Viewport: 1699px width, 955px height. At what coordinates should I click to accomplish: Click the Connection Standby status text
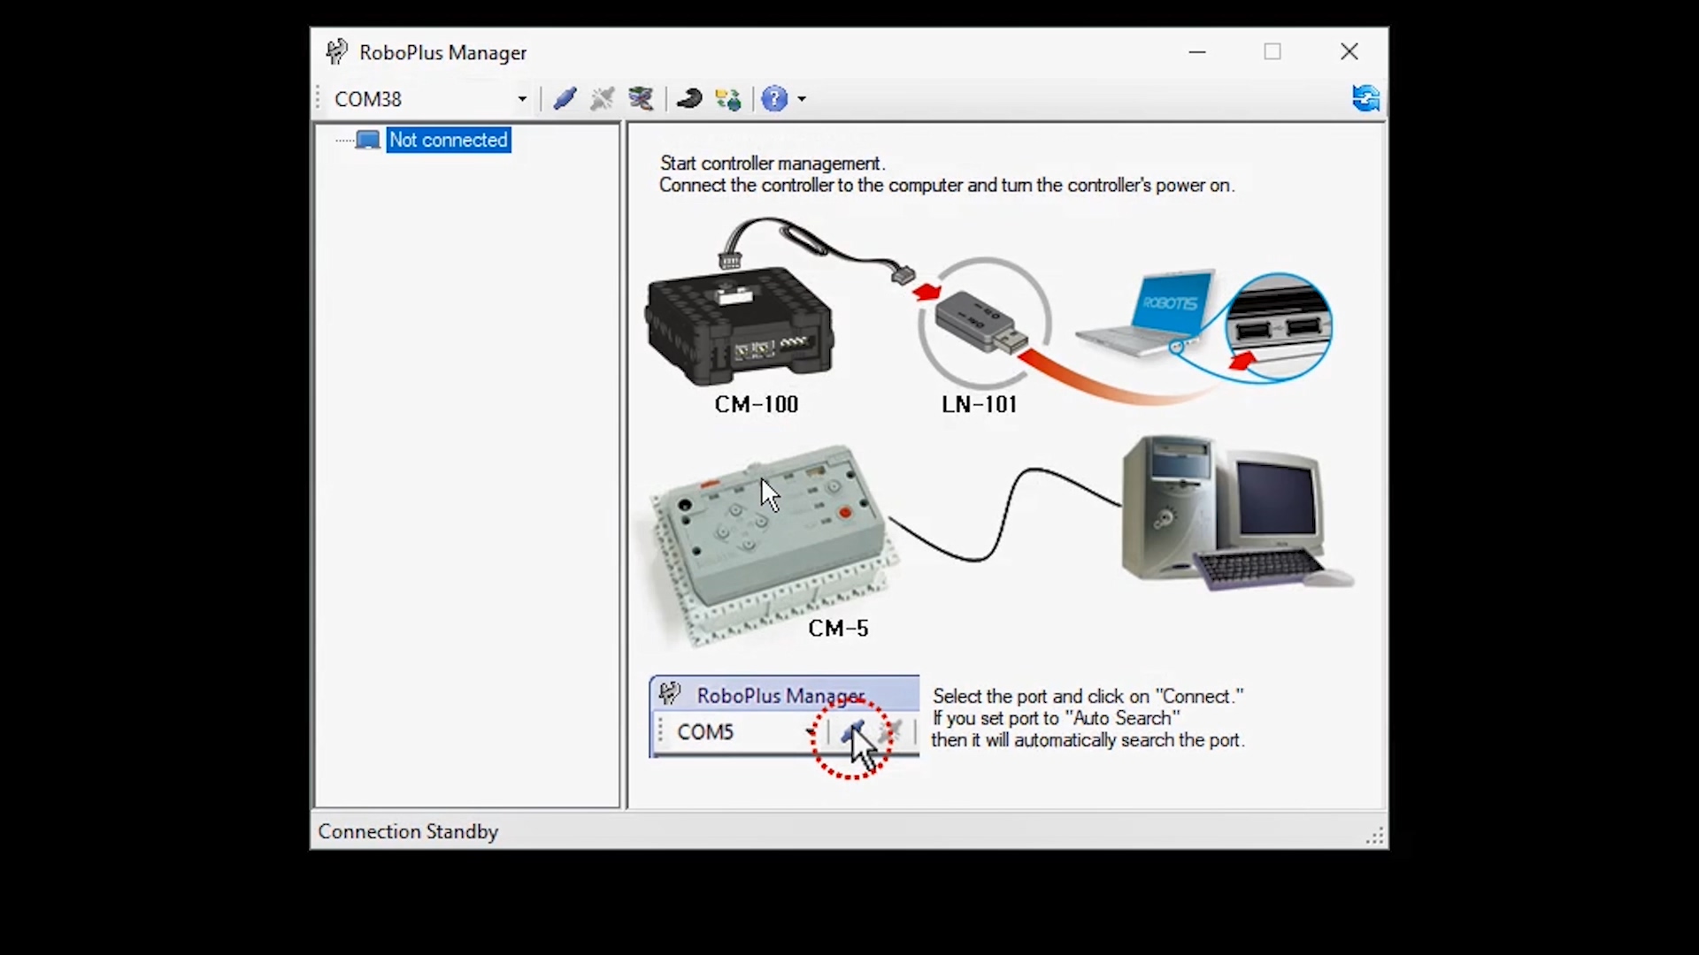(408, 831)
